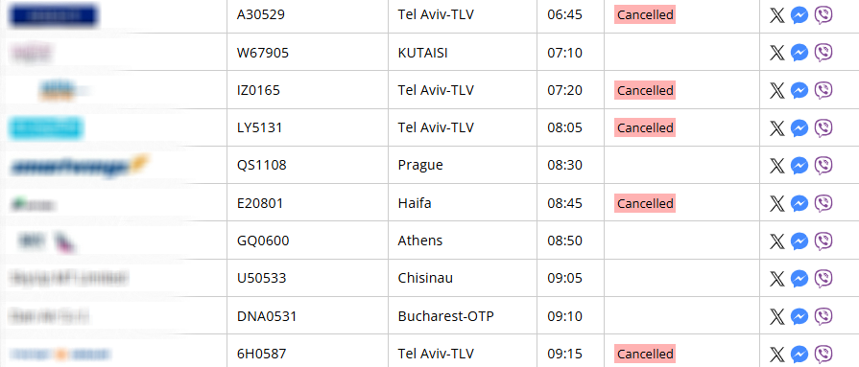Share flight A30529 via Messenger
Image resolution: width=859 pixels, height=367 pixels.
point(799,15)
